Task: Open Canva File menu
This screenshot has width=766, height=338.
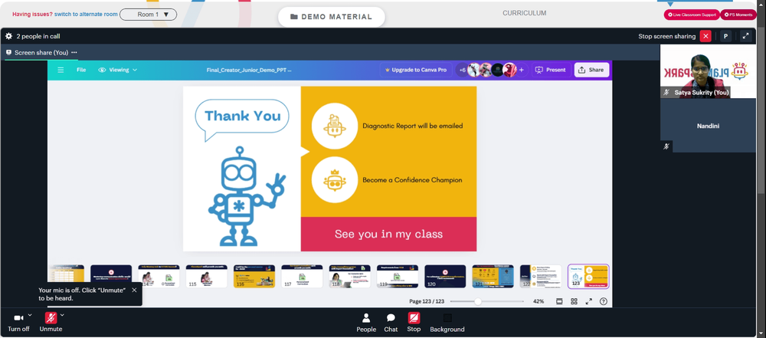Action: pyautogui.click(x=81, y=70)
